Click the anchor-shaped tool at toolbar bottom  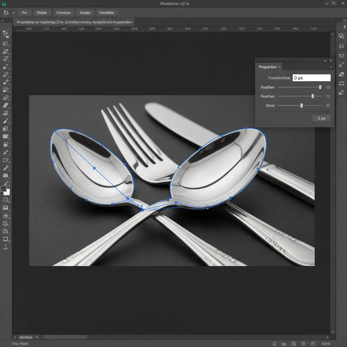pyautogui.click(x=5, y=247)
